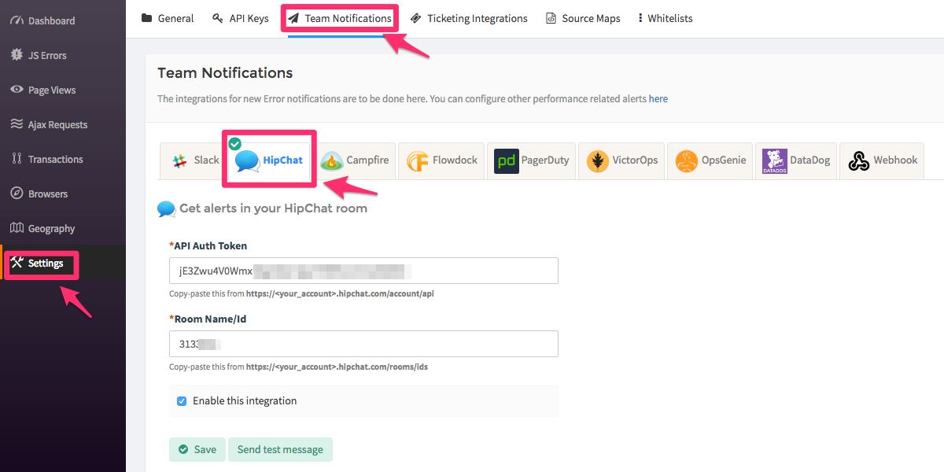Click the Geography map icon
Screen dimensions: 944x472
[16, 228]
